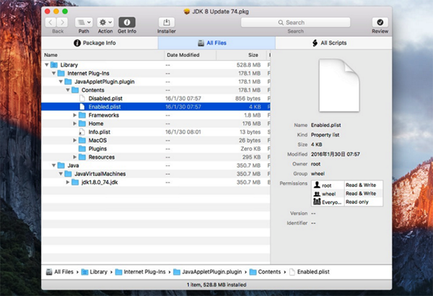Select the Info.plist file icon
The image size is (433, 296).
[83, 132]
